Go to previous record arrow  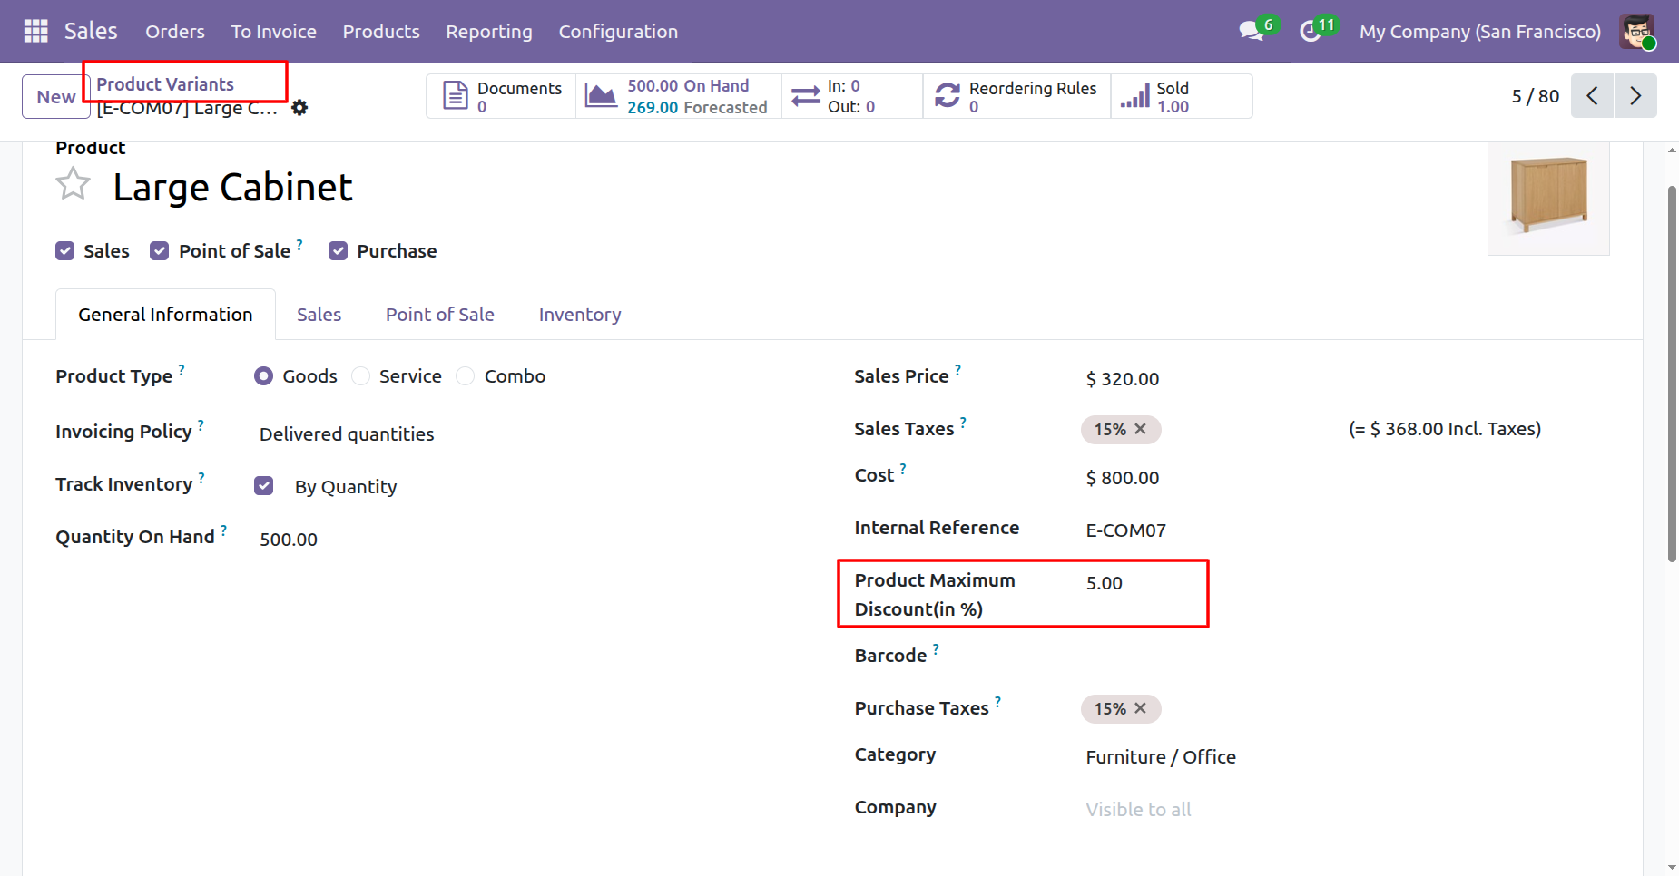tap(1592, 96)
